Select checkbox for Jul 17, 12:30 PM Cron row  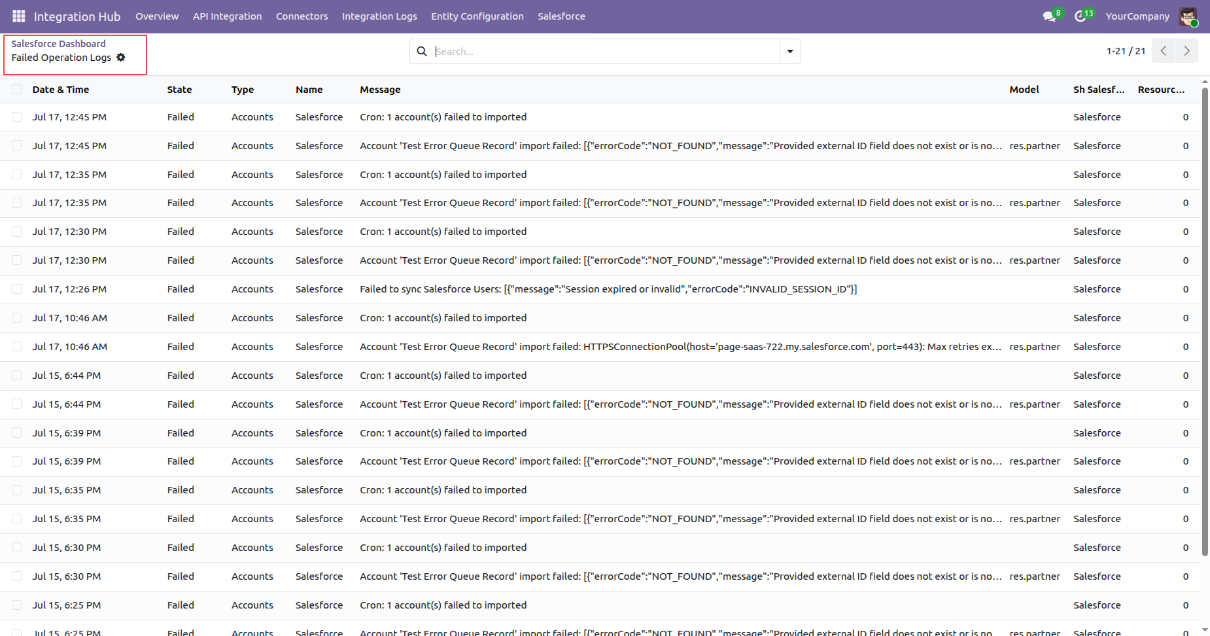pos(17,232)
